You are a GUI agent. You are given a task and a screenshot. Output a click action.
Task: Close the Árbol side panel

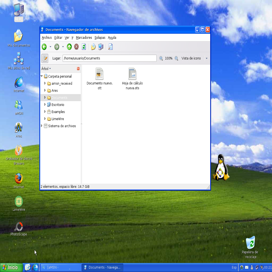click(78, 69)
